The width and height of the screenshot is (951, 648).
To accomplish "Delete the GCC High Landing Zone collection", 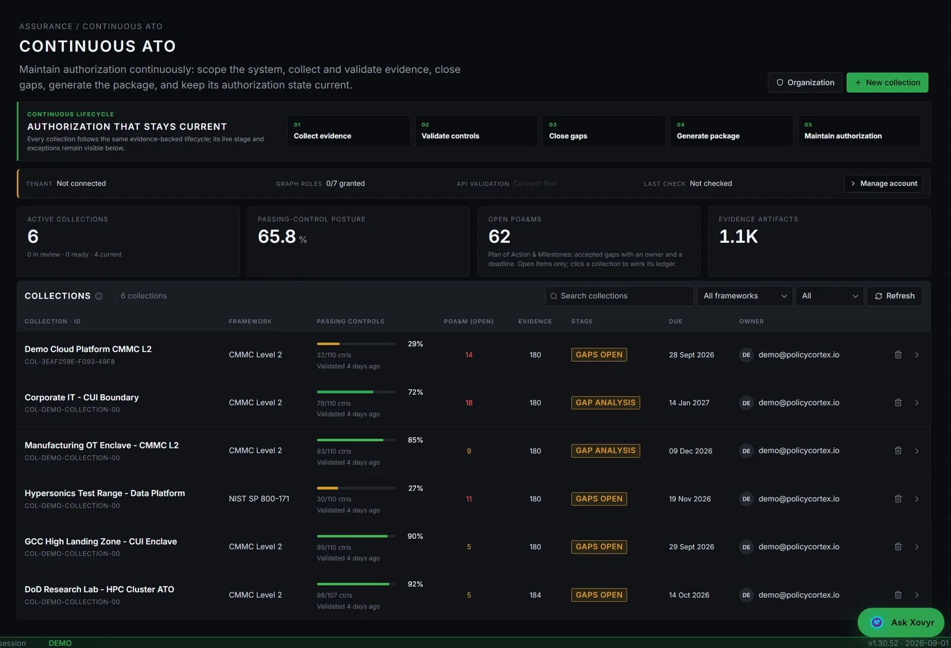I will [x=898, y=546].
